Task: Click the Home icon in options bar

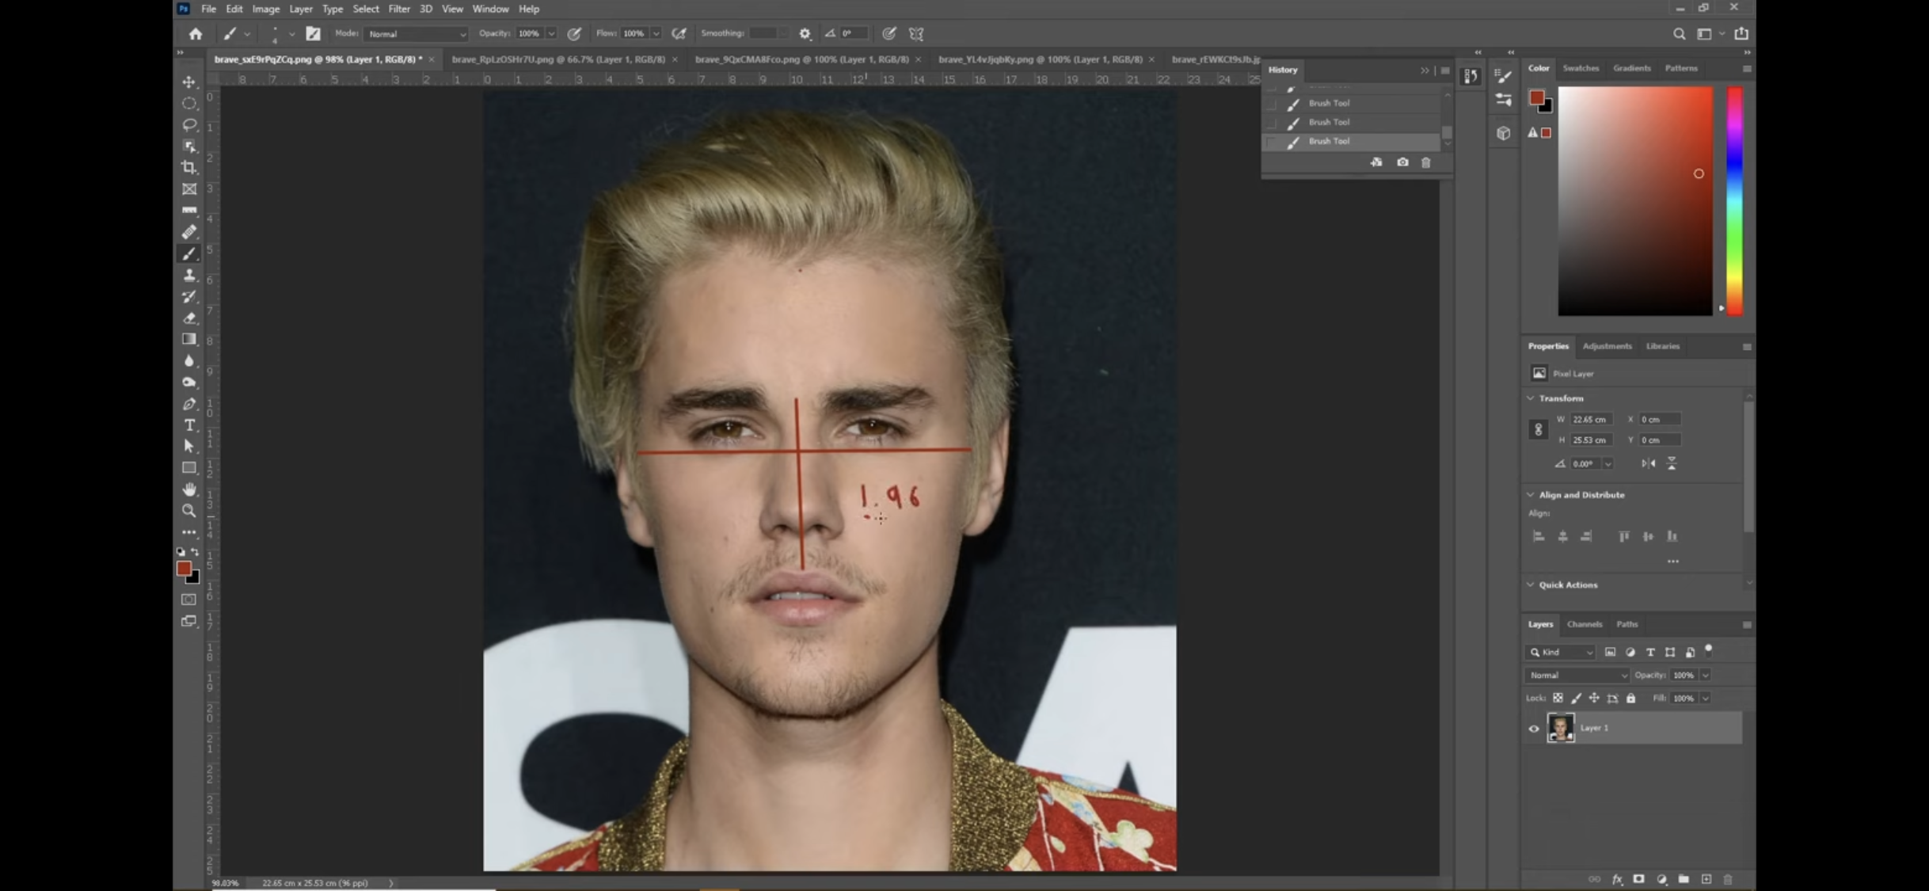Action: pyautogui.click(x=196, y=33)
